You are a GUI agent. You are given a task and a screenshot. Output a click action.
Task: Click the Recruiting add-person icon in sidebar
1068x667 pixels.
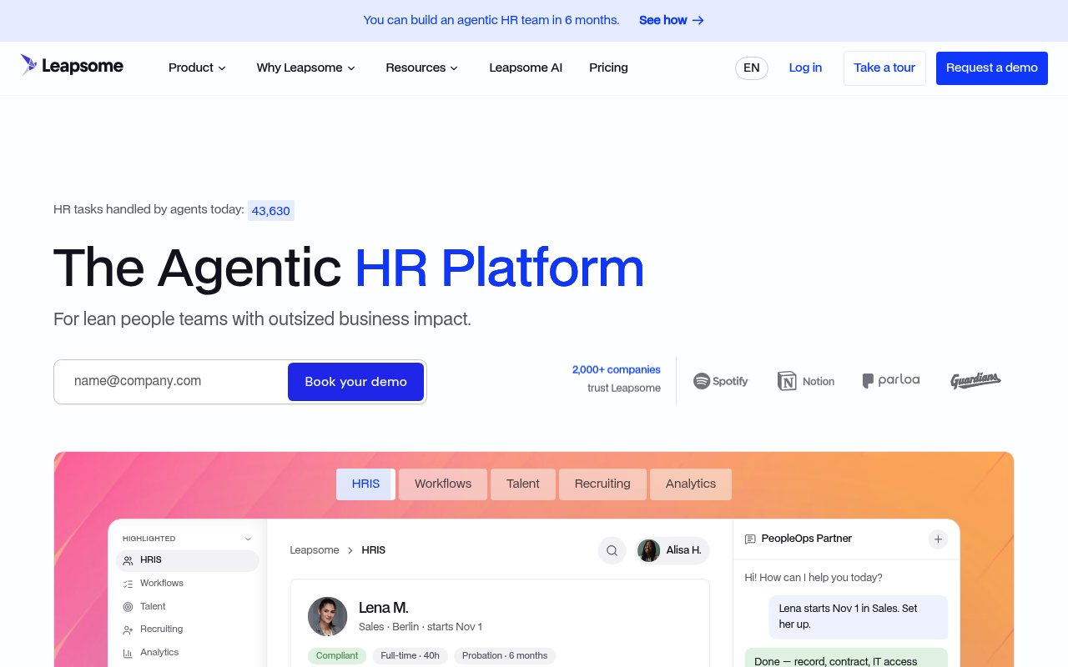pyautogui.click(x=128, y=629)
